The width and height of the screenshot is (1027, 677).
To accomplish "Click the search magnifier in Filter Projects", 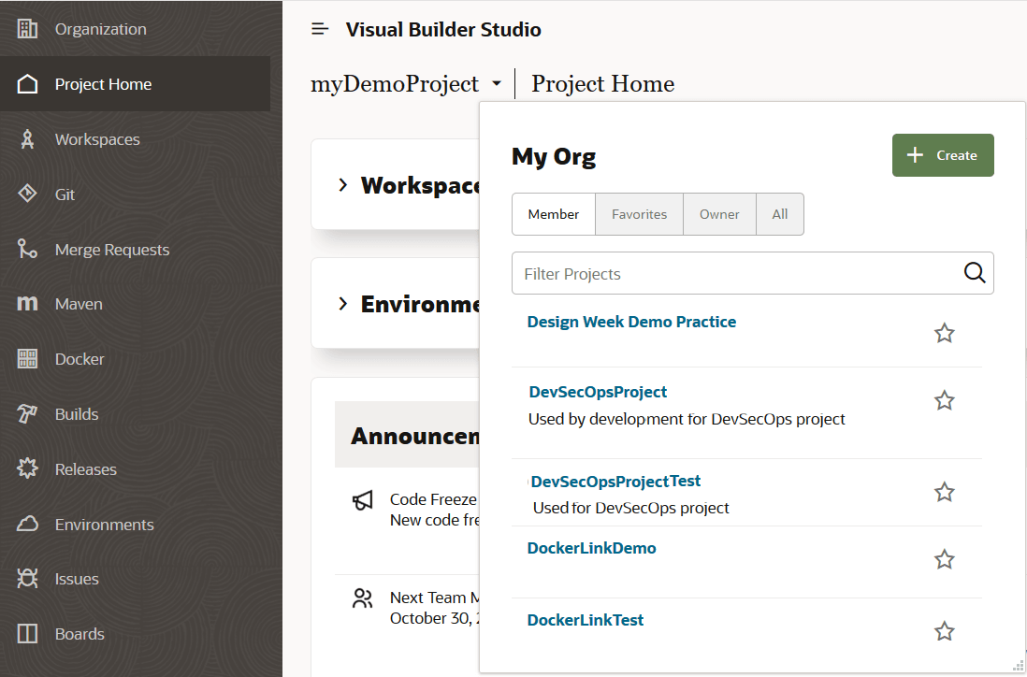I will [975, 272].
